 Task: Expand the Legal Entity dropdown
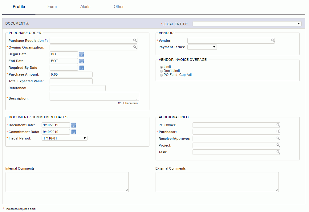pyautogui.click(x=247, y=24)
